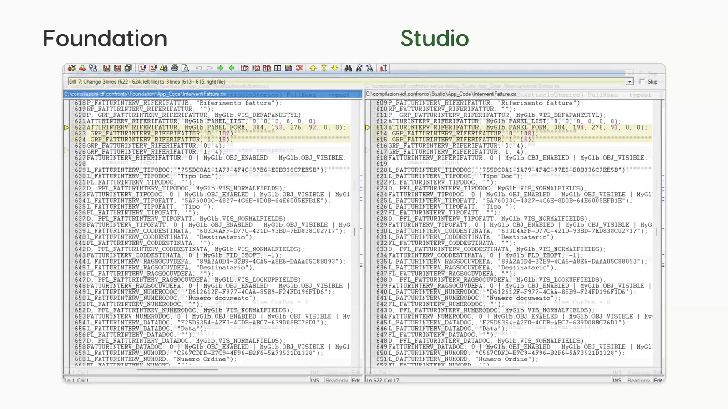728x409 pixels.
Task: Go to previous difference with yellow up arrow
Action: 313,68
